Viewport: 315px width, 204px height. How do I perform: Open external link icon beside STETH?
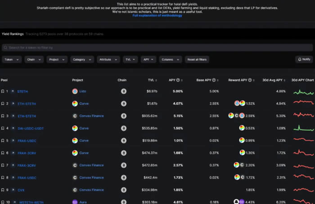pyautogui.click(x=13, y=91)
